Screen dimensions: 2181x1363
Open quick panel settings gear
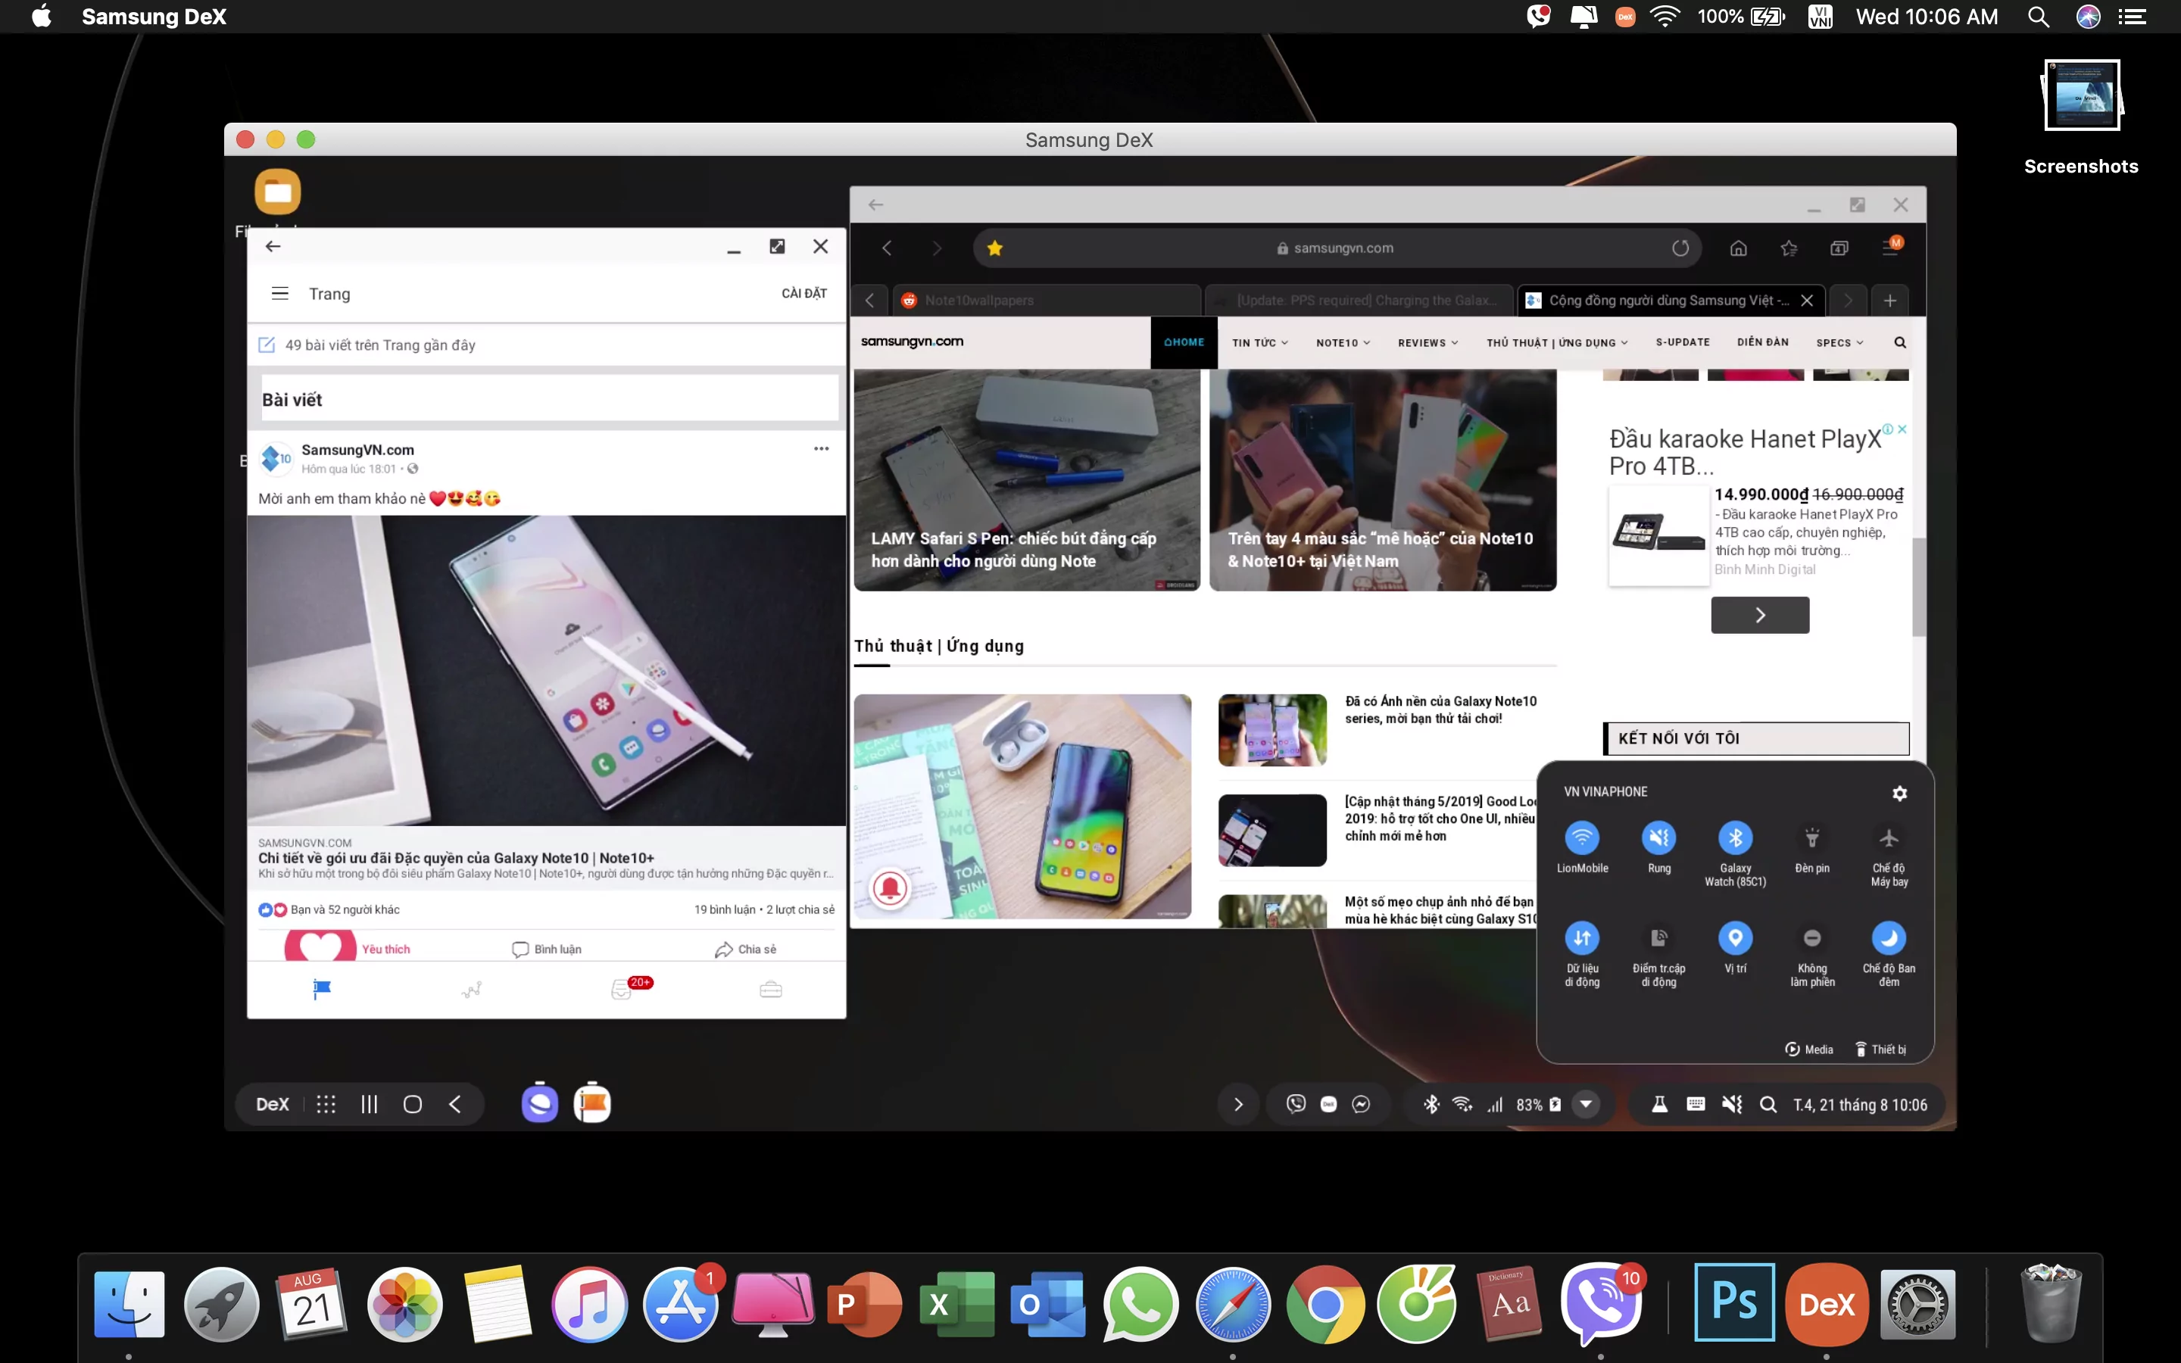(x=1899, y=794)
